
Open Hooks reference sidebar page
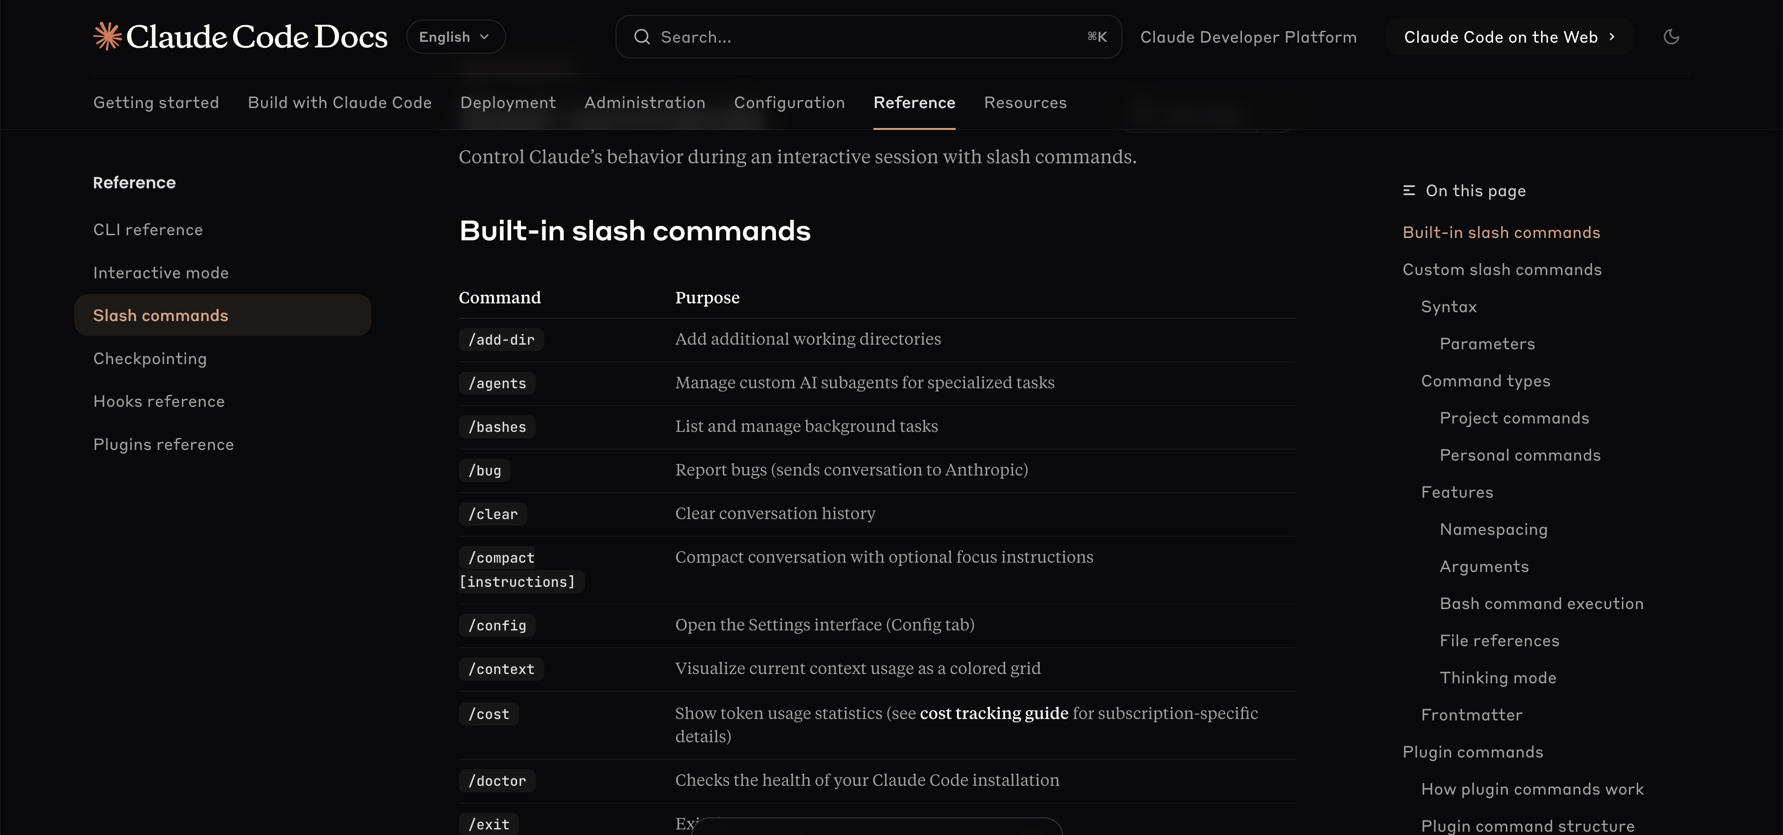(158, 401)
